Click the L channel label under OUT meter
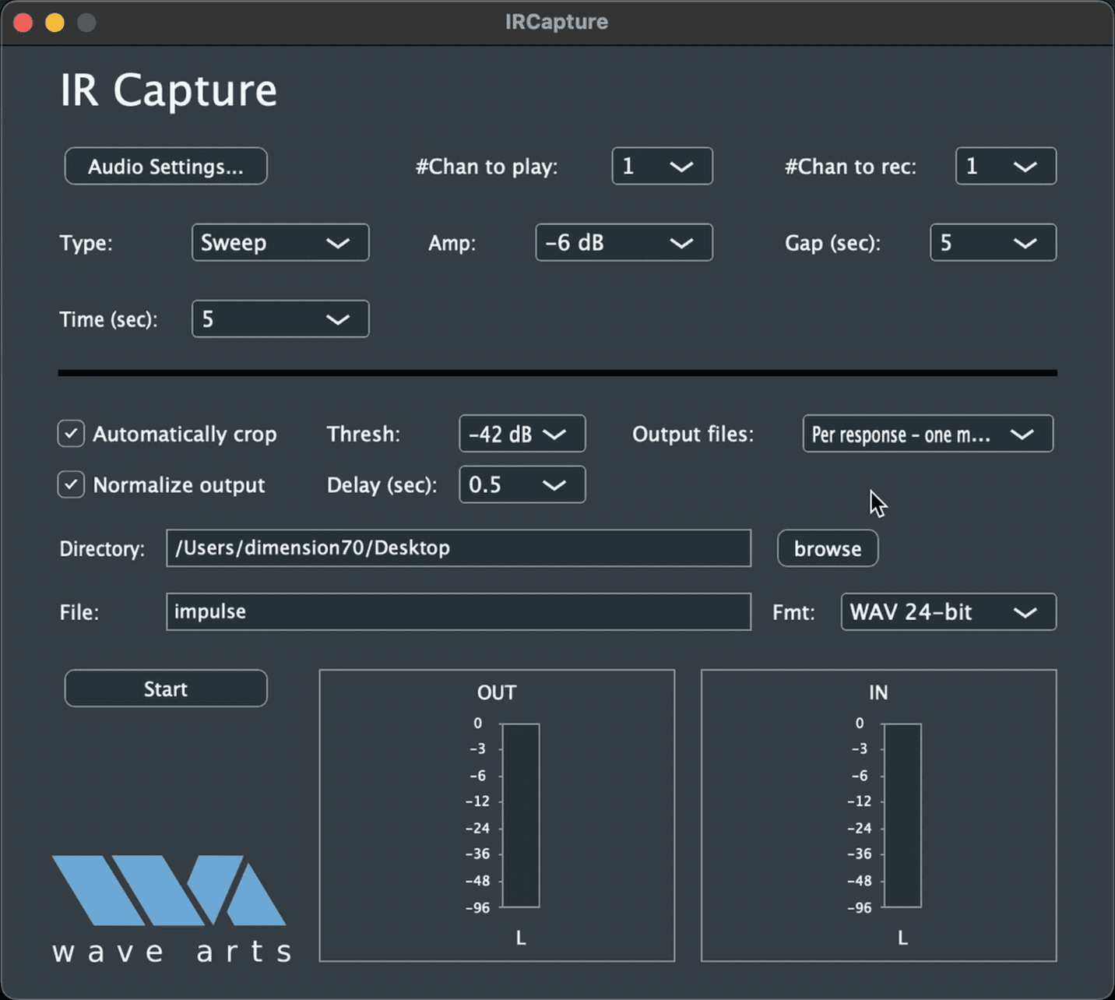This screenshot has width=1115, height=1000. 521,938
